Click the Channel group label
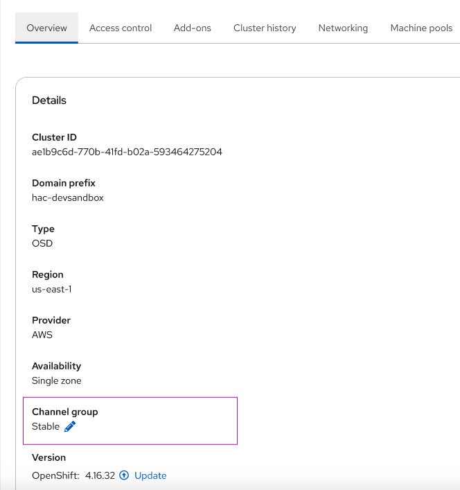The width and height of the screenshot is (460, 490). [x=65, y=412]
